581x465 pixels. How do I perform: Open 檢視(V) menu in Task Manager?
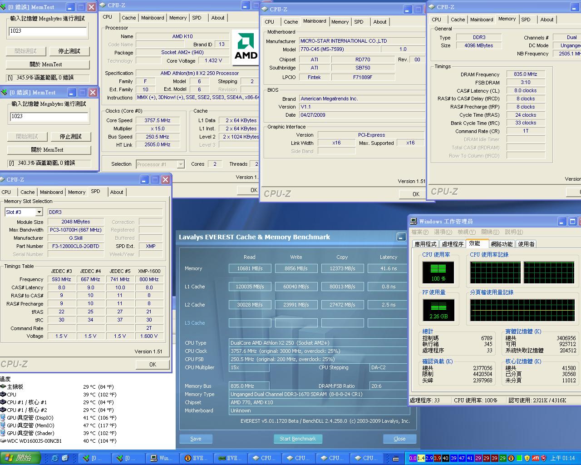[466, 232]
